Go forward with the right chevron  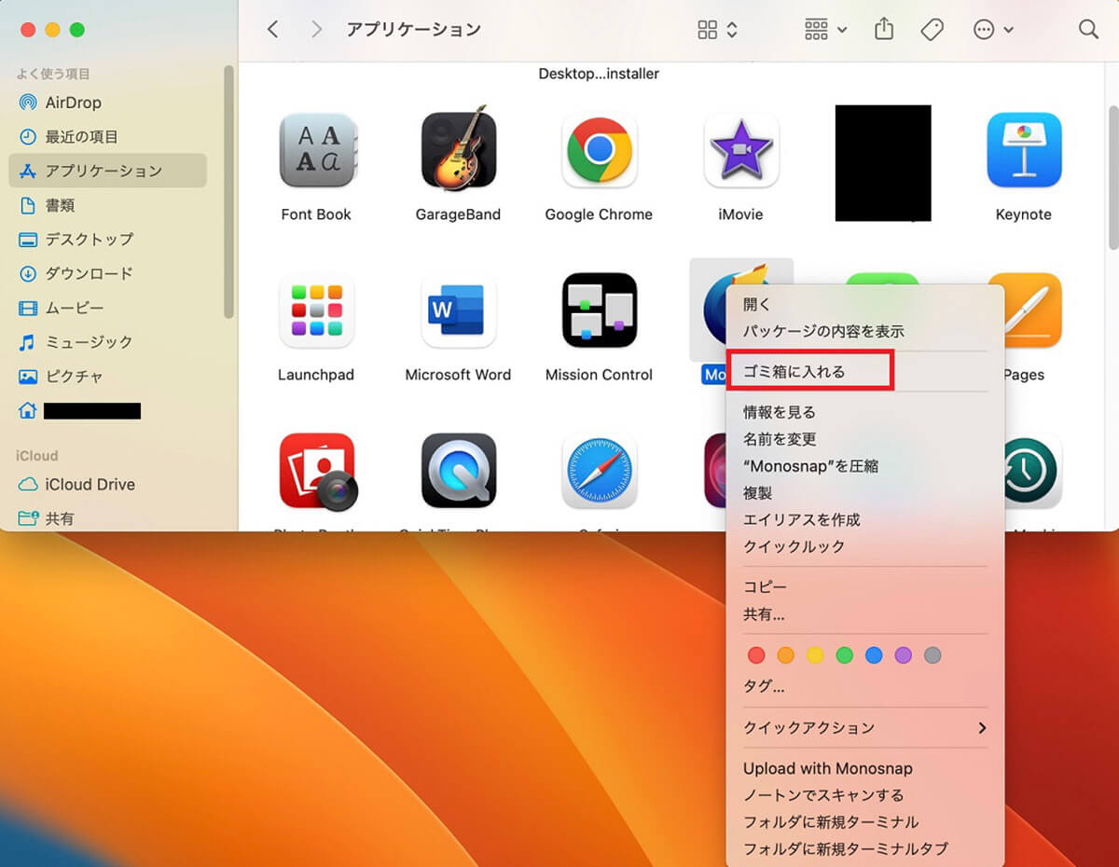tap(317, 30)
